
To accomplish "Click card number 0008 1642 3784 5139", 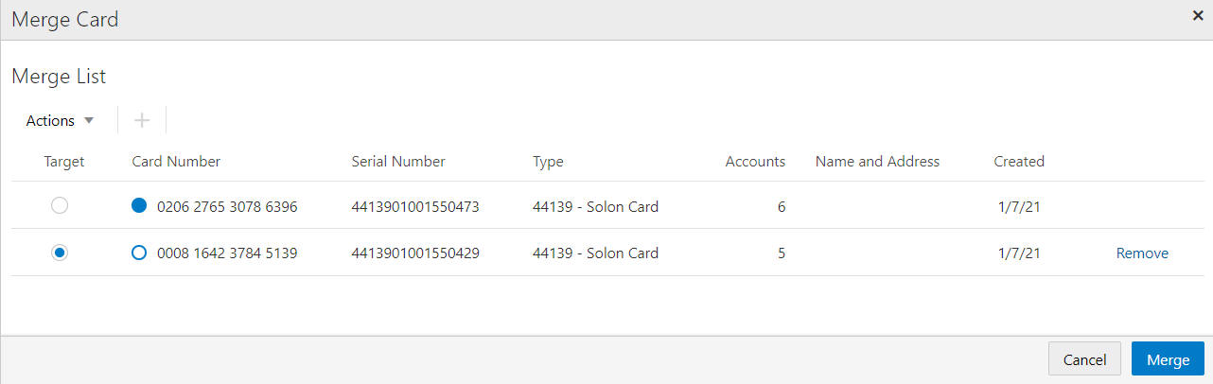I will click(x=227, y=253).
